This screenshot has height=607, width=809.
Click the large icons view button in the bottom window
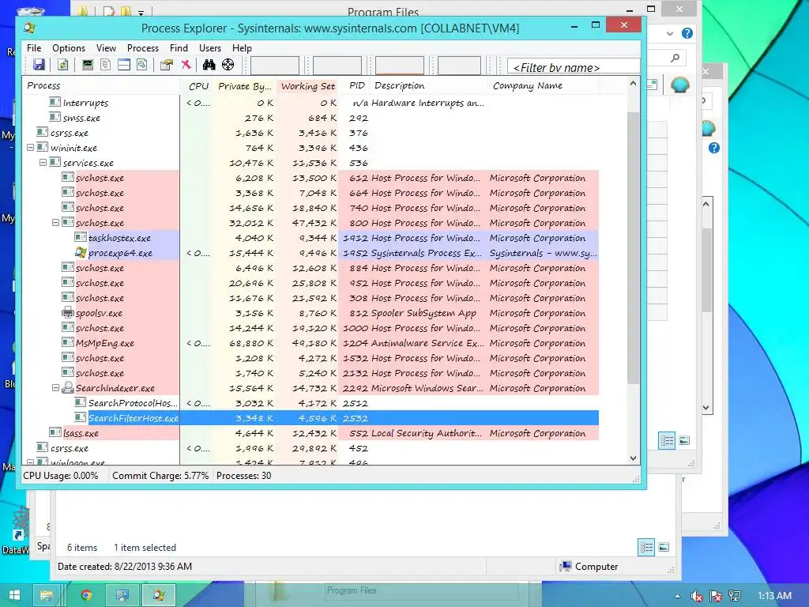coord(664,547)
